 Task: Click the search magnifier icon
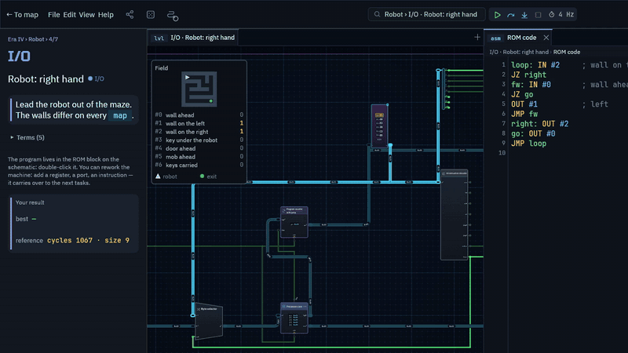click(x=377, y=14)
